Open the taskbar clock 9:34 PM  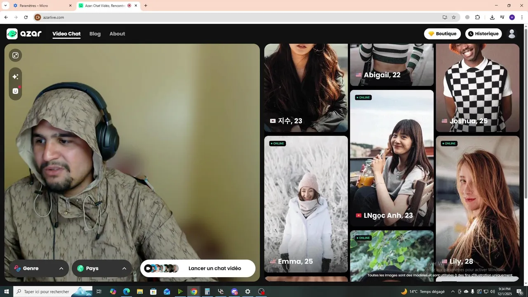point(504,292)
